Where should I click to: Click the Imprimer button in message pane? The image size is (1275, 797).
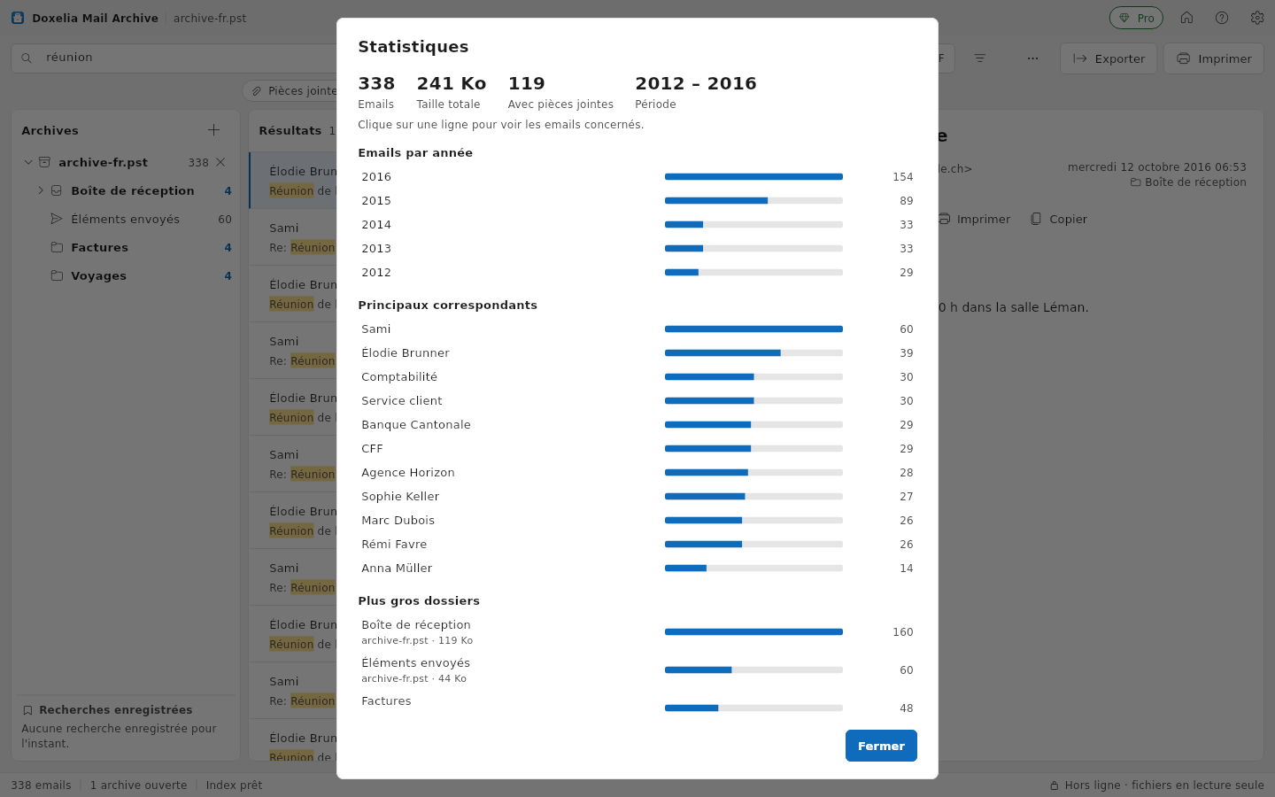[x=974, y=219]
